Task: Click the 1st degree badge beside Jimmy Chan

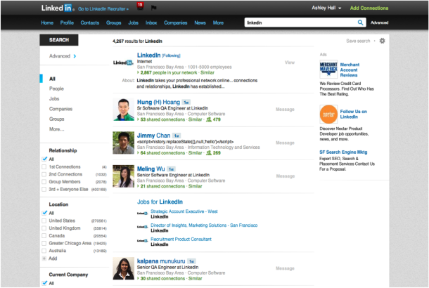Action: point(177,136)
